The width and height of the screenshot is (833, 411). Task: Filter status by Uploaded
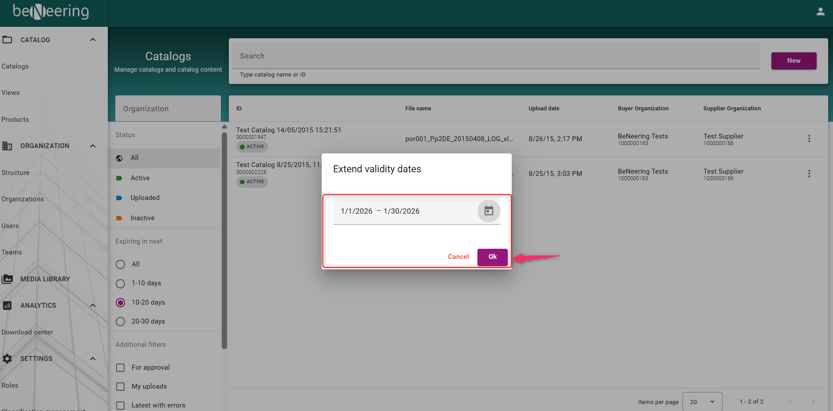pos(145,198)
